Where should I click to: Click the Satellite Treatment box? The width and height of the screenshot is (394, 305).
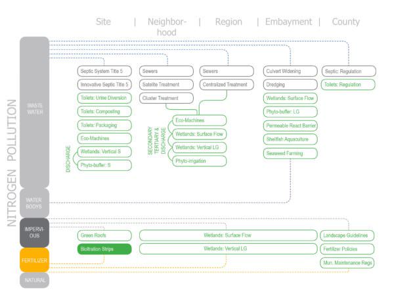click(x=167, y=85)
